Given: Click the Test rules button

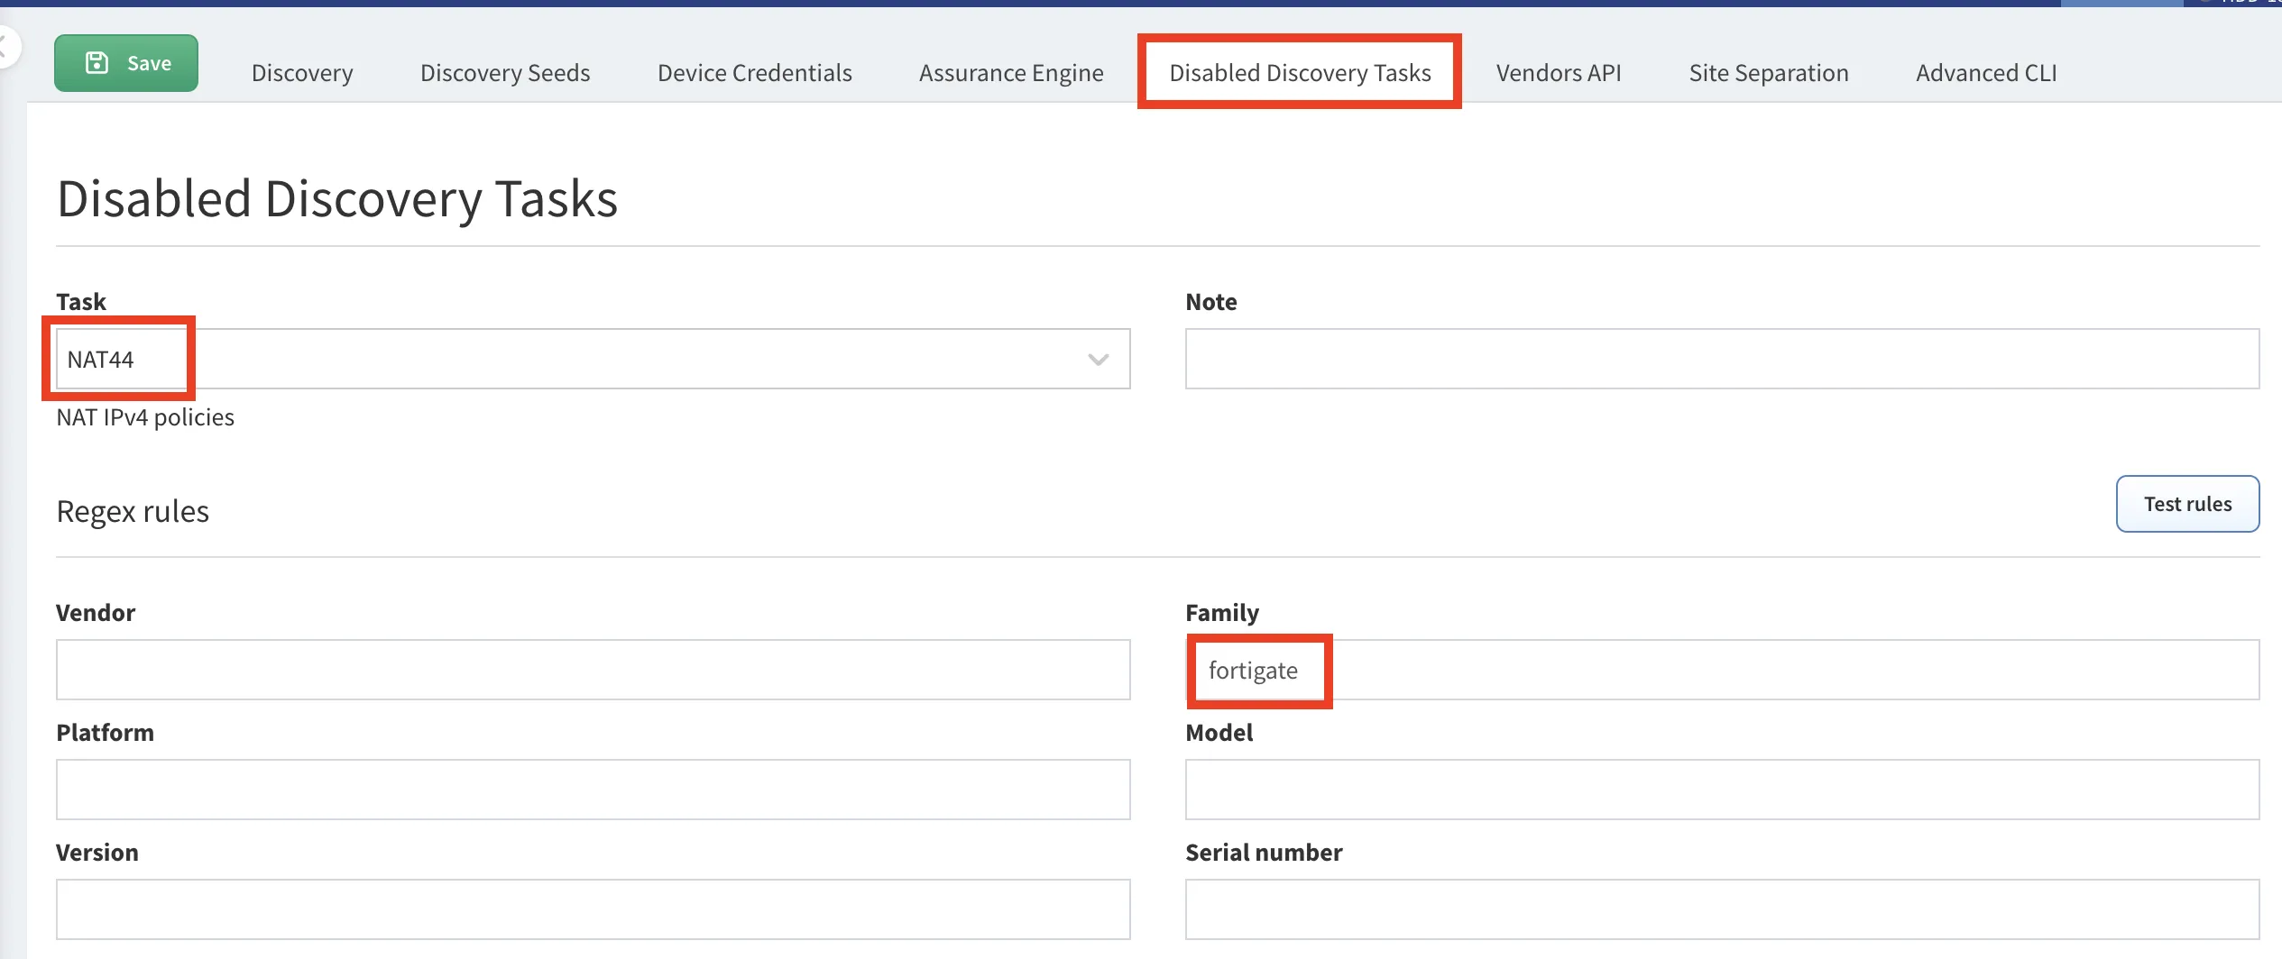Looking at the screenshot, I should pos(2186,504).
